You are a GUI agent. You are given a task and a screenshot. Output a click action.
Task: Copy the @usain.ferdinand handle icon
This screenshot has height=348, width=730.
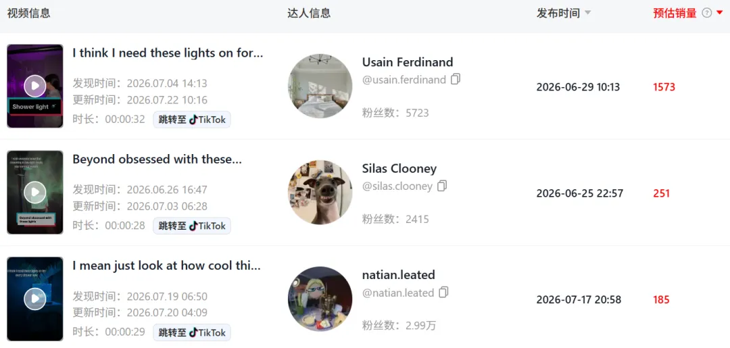[456, 80]
